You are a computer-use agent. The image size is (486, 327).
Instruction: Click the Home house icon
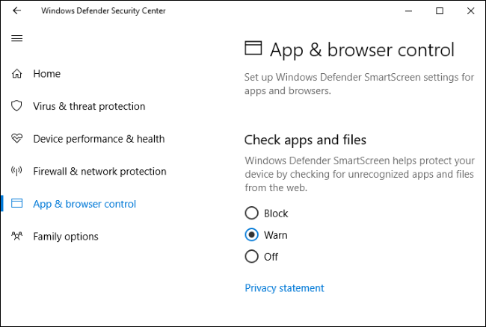pos(17,74)
